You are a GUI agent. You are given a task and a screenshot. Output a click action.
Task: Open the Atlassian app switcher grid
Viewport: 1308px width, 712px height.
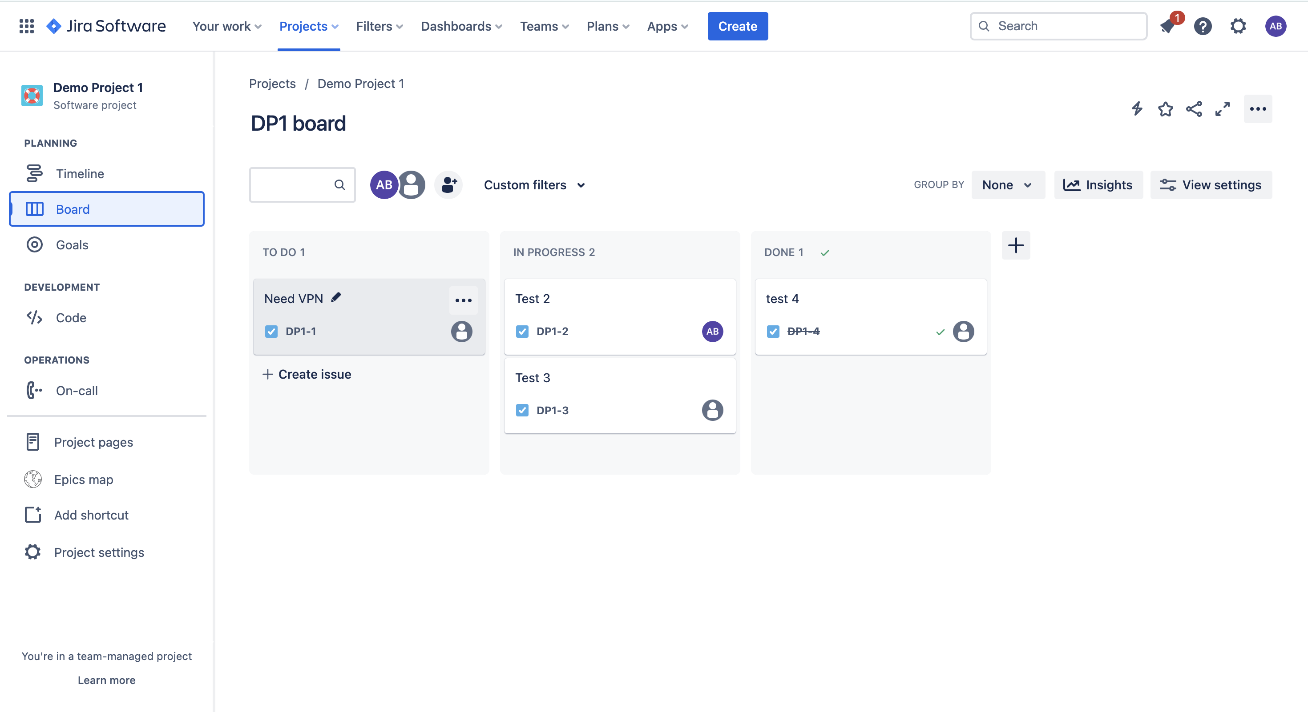pos(26,26)
